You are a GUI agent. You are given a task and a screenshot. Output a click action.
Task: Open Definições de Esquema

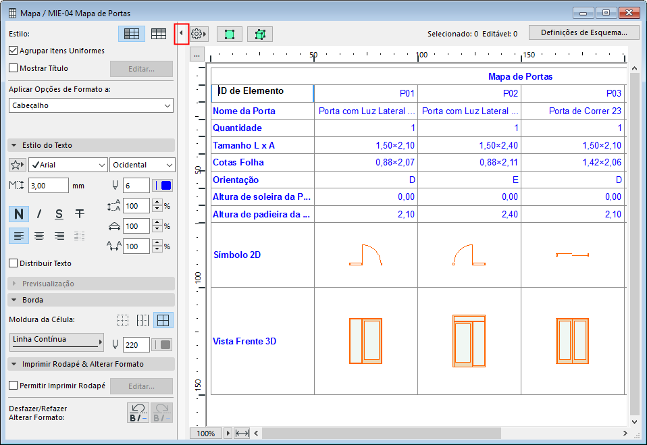584,32
